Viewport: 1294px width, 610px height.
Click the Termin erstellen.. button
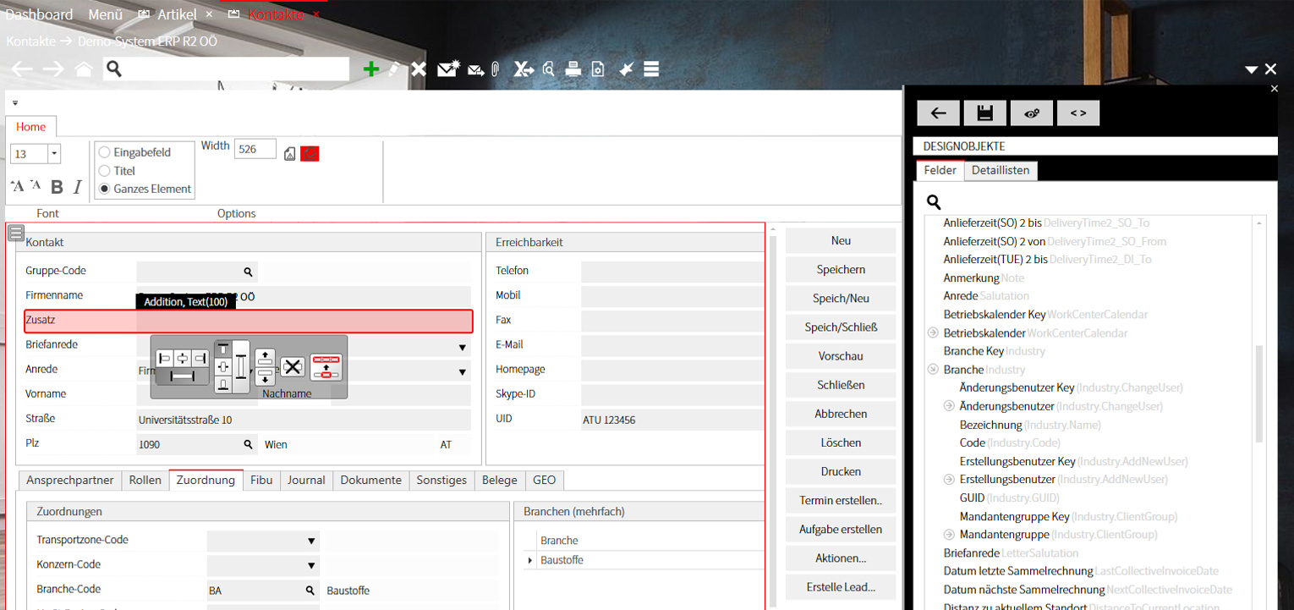pos(840,500)
